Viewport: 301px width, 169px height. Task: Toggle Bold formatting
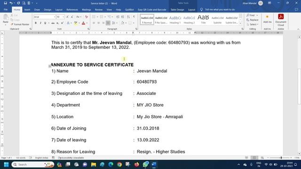tap(36, 23)
